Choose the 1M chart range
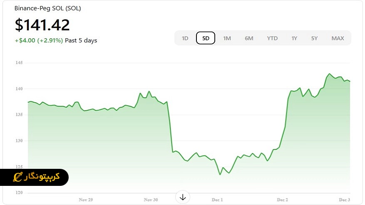Image resolution: width=365 pixels, height=205 pixels. (x=227, y=38)
